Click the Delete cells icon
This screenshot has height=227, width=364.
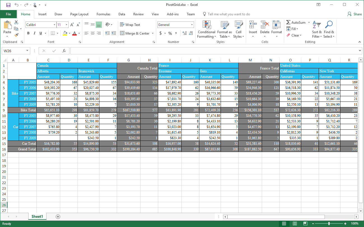(x=265, y=25)
